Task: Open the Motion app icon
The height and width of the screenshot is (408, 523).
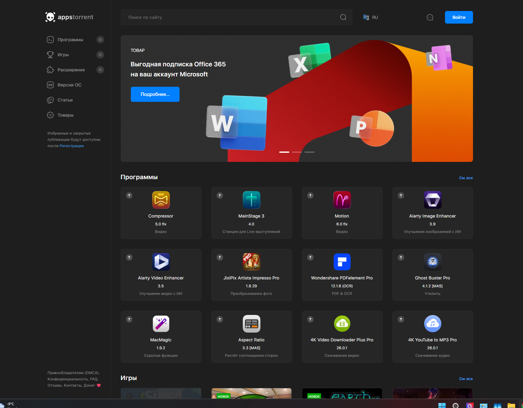Action: (x=342, y=200)
